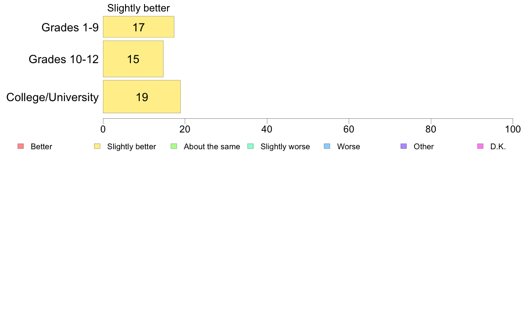This screenshot has width=525, height=325.
Task: Click the Slightly better column heading
Action: [139, 8]
